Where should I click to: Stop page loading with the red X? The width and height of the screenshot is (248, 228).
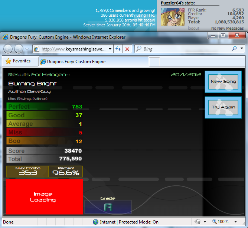[127, 49]
